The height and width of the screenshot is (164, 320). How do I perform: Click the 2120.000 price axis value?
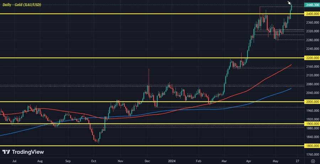click(312, 75)
